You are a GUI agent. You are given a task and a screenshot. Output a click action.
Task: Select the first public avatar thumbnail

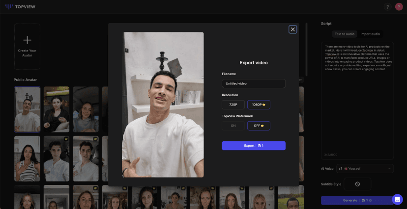coord(27,109)
